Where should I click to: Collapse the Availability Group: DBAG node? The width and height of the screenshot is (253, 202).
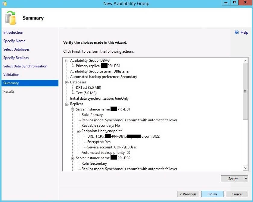[x=67, y=61]
